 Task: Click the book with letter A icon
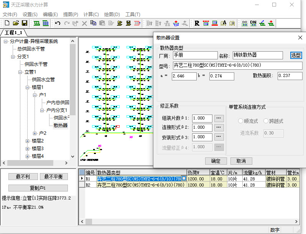coord(224,23)
